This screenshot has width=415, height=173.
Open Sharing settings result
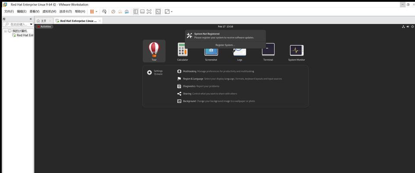click(207, 93)
